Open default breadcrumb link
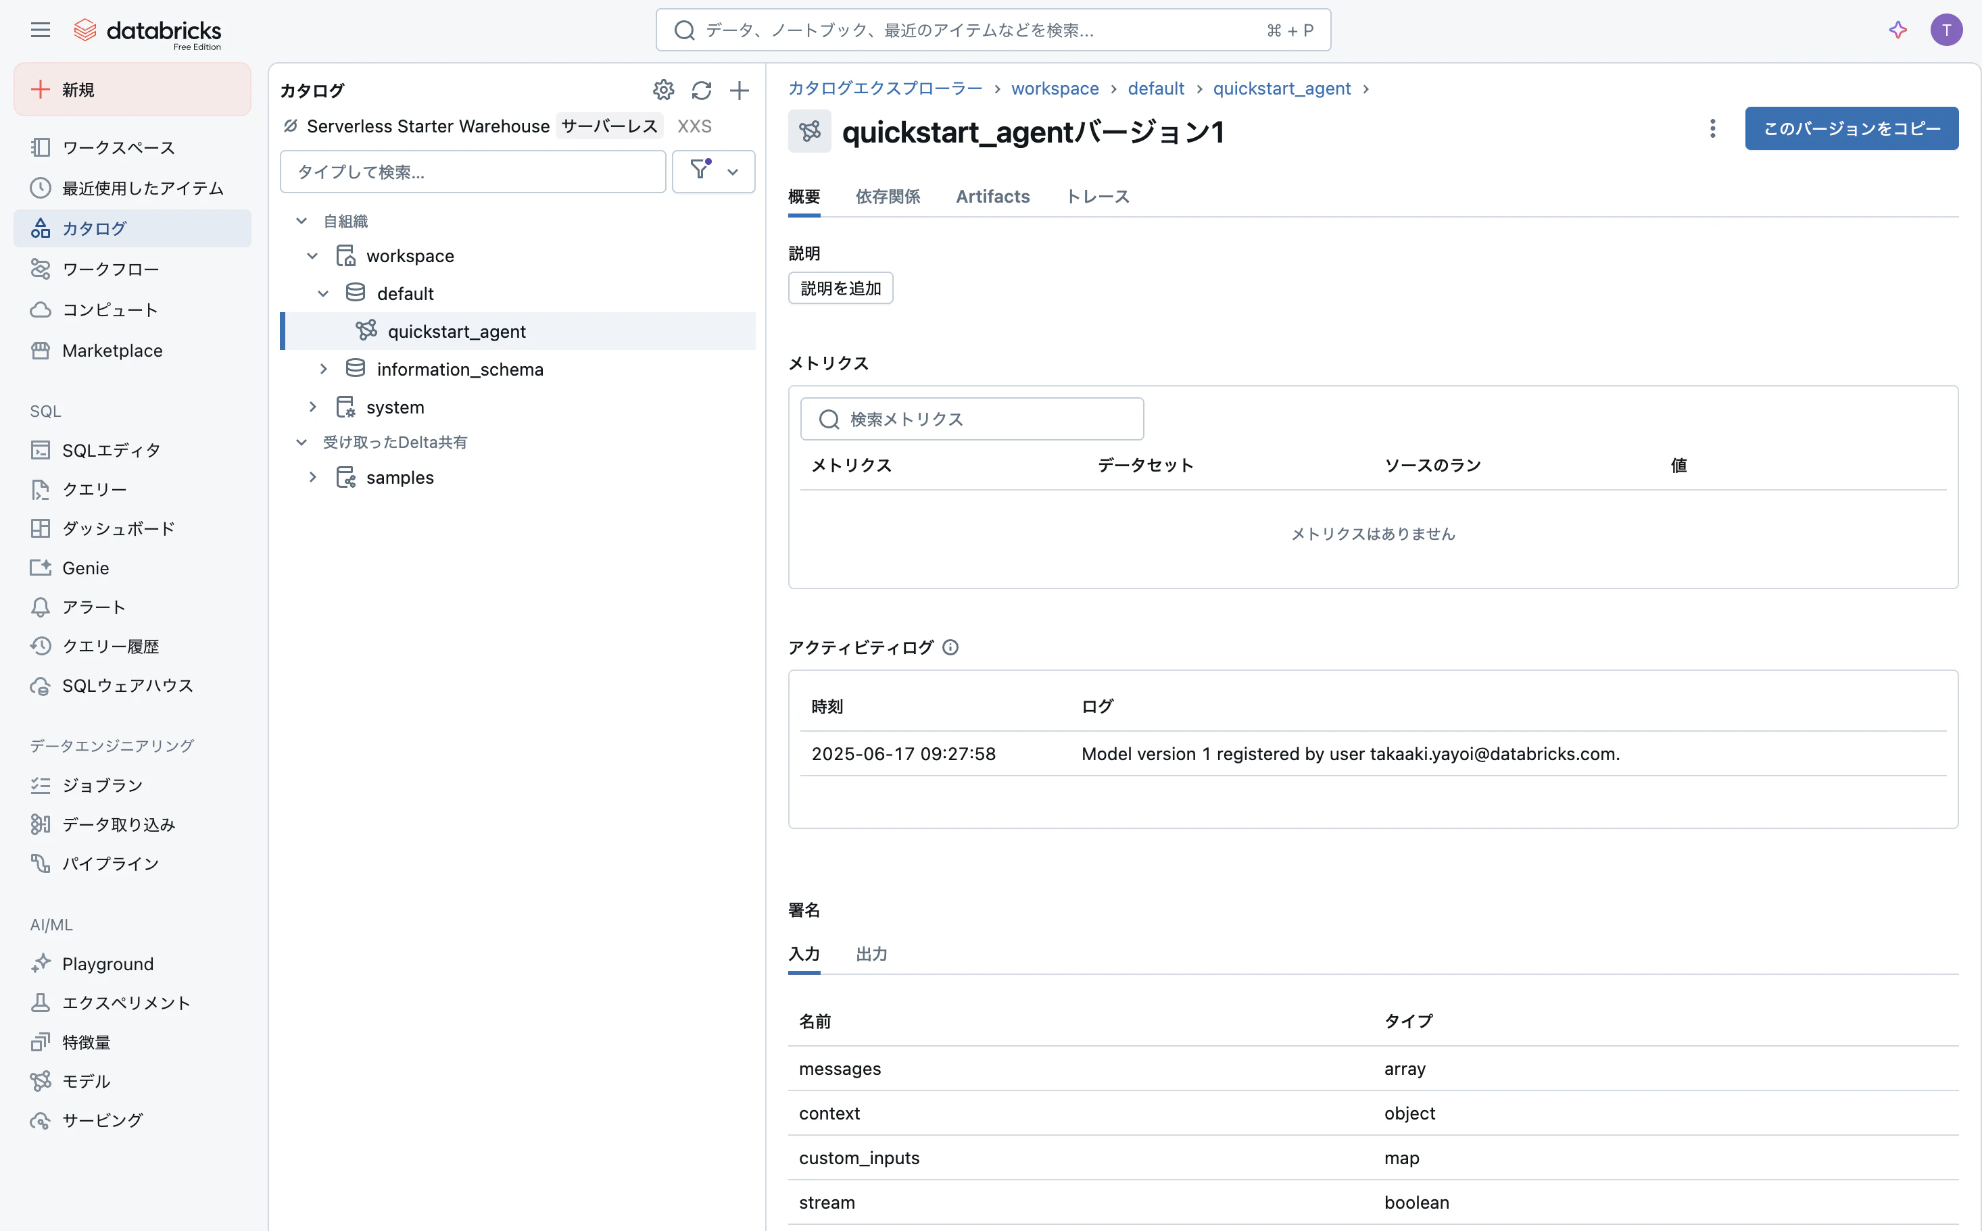Viewport: 1982px width, 1231px height. (1155, 89)
